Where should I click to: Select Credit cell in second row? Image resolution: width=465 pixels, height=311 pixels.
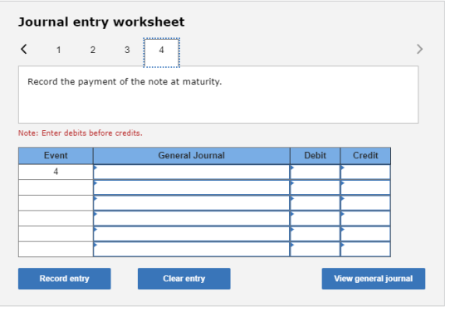(365, 187)
